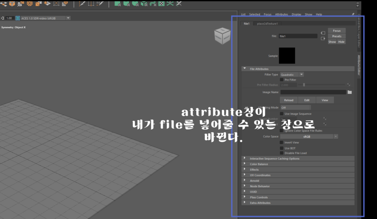Click the input connection icon beside file field
This screenshot has width=377, height=219.
coord(323,33)
